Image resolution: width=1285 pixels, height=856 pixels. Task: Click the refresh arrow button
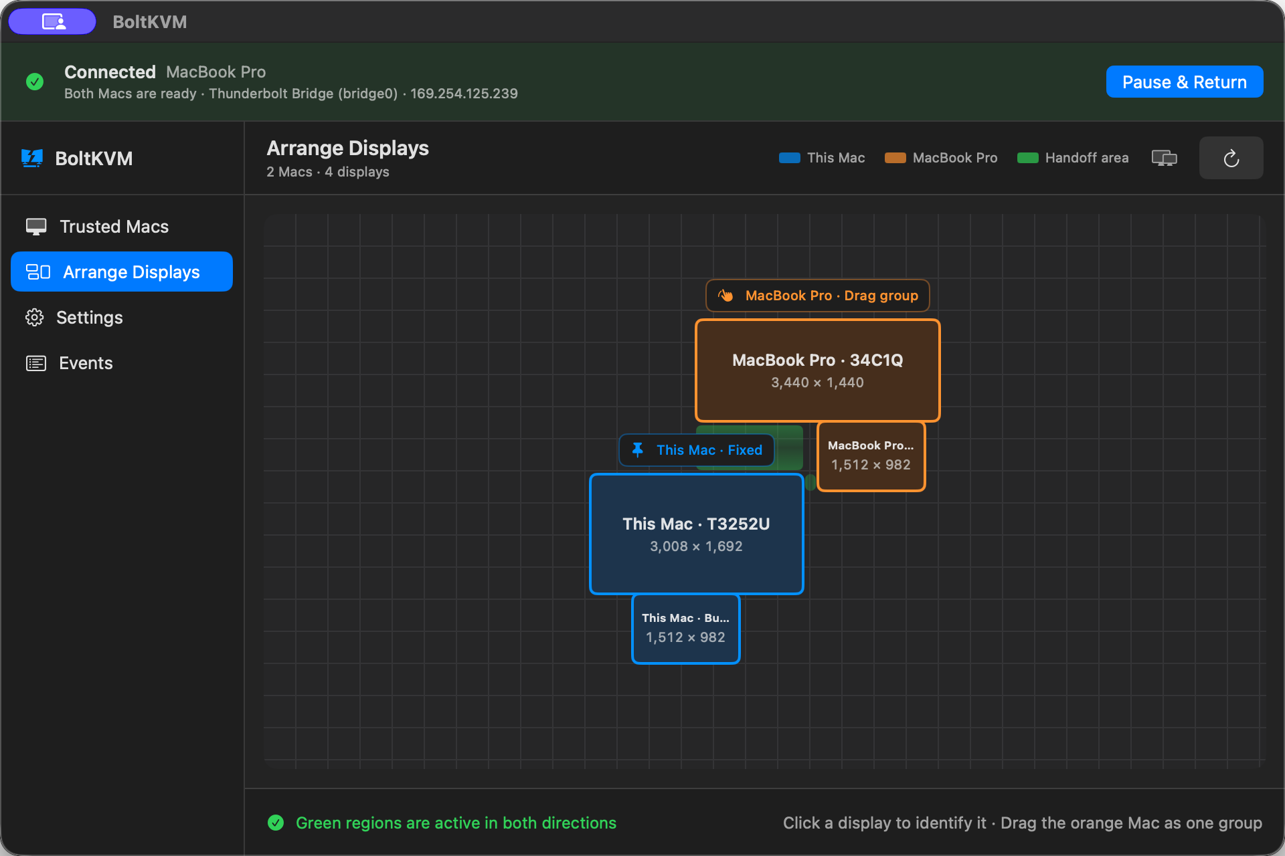point(1231,158)
